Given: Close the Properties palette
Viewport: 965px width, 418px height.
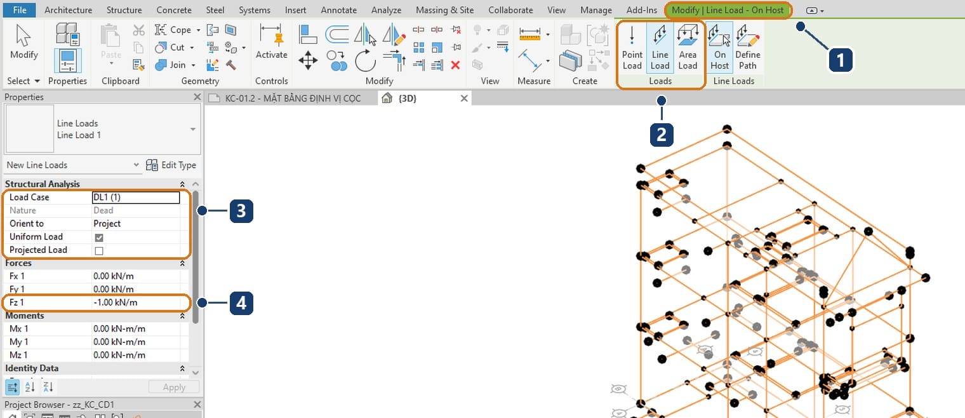Looking at the screenshot, I should (x=197, y=97).
